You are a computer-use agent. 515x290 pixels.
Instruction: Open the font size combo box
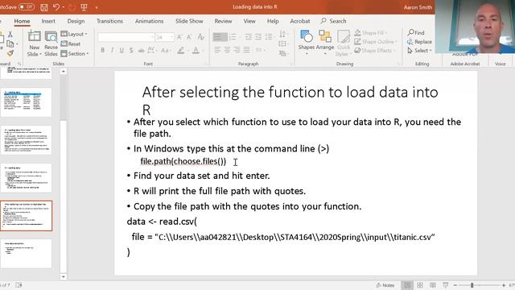(164, 37)
